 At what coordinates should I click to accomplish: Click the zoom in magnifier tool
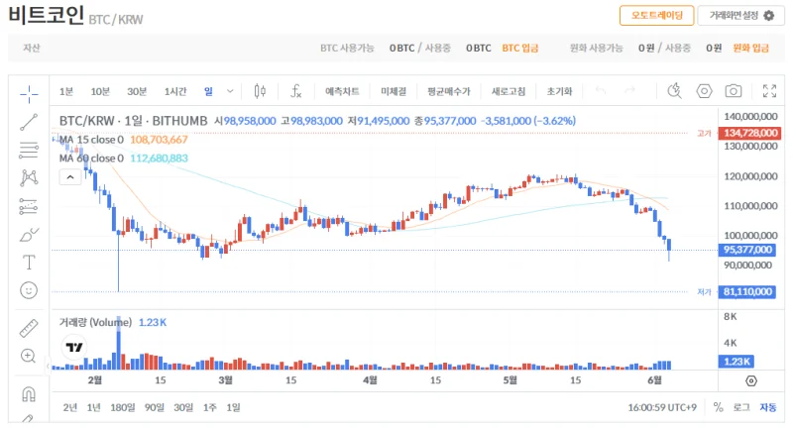pos(29,356)
